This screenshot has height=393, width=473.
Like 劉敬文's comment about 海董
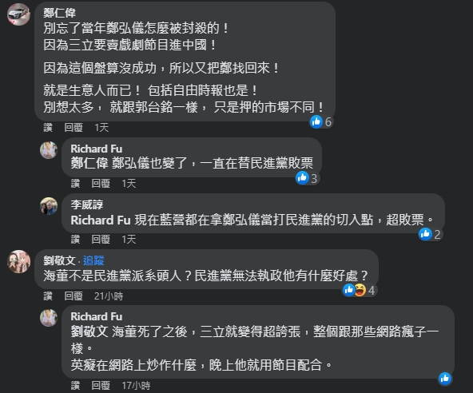point(48,296)
